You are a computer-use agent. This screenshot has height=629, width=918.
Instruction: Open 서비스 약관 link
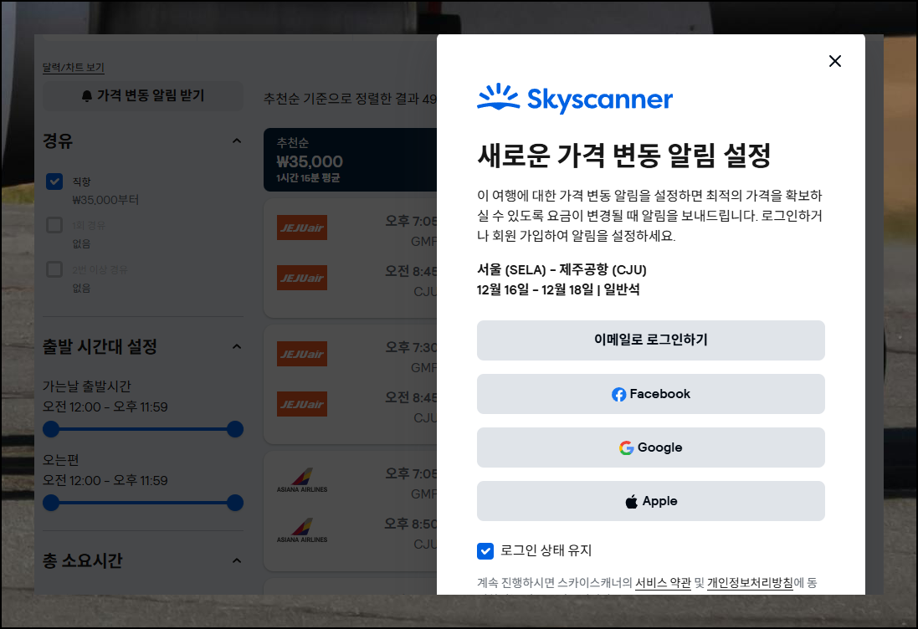point(663,583)
